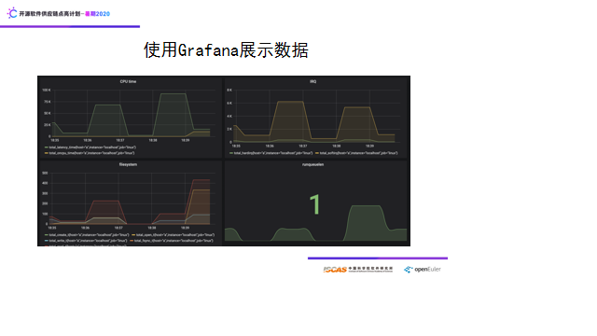Click the header text ending in 2020

(x=64, y=14)
